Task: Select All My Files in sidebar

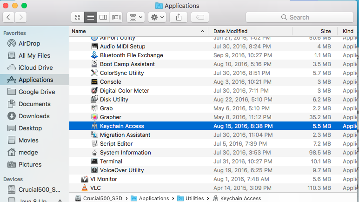Action: coord(34,55)
